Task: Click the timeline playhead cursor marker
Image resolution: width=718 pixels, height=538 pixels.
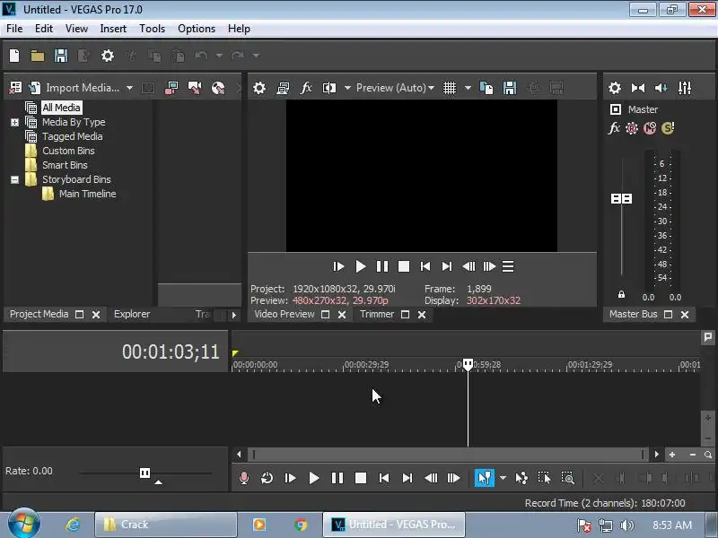Action: (468, 365)
